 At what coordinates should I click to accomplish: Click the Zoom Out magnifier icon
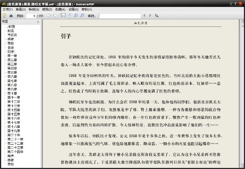[76, 15]
